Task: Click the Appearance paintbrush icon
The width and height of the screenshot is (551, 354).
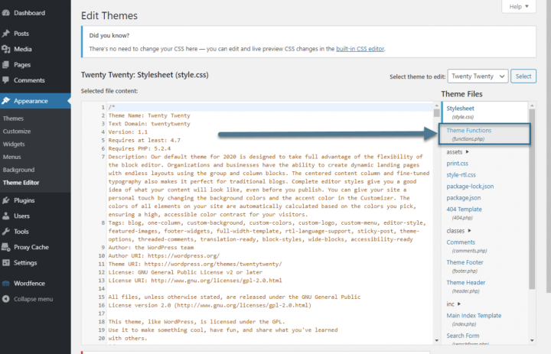Action: (x=5, y=101)
